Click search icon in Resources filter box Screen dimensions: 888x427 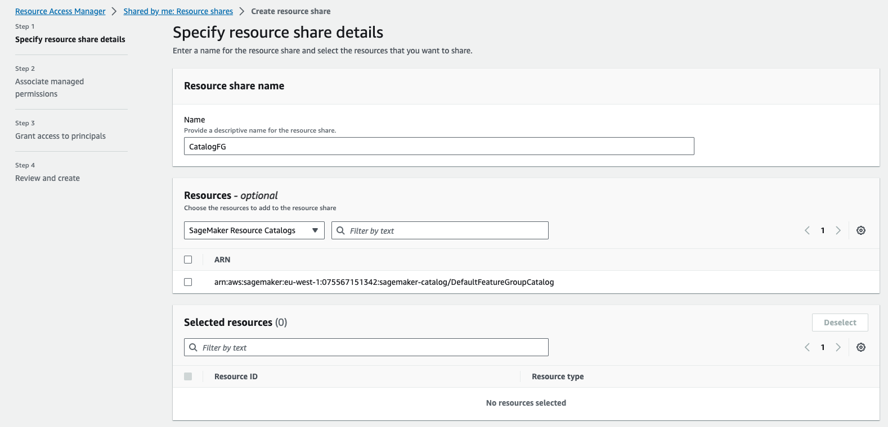[340, 230]
